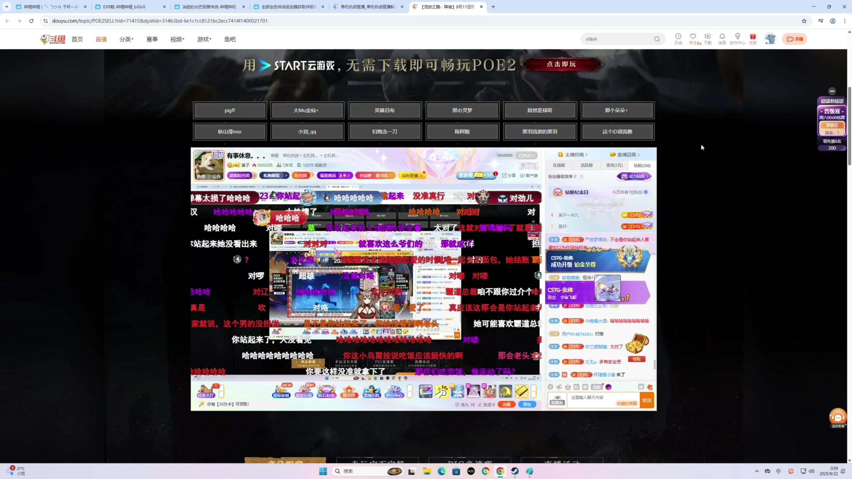Viewport: 852px width, 479px height.
Task: Click the 开播 start streaming button
Action: 794,39
